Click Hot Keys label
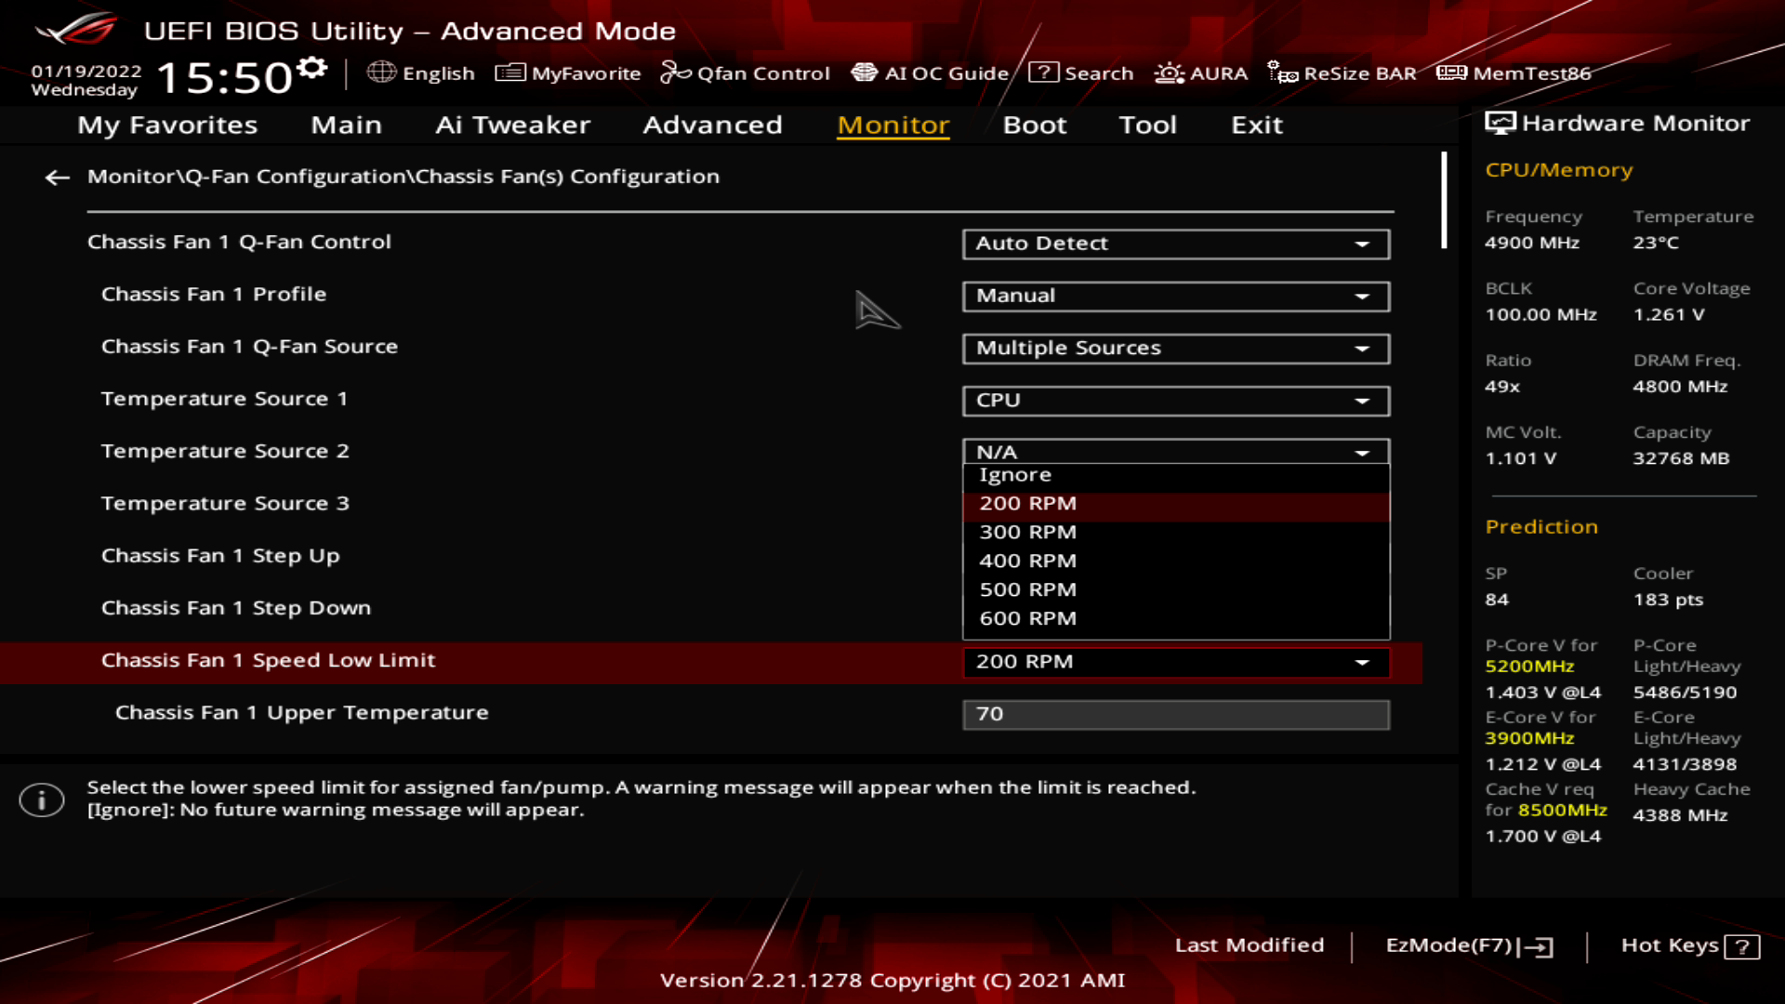 pyautogui.click(x=1669, y=945)
